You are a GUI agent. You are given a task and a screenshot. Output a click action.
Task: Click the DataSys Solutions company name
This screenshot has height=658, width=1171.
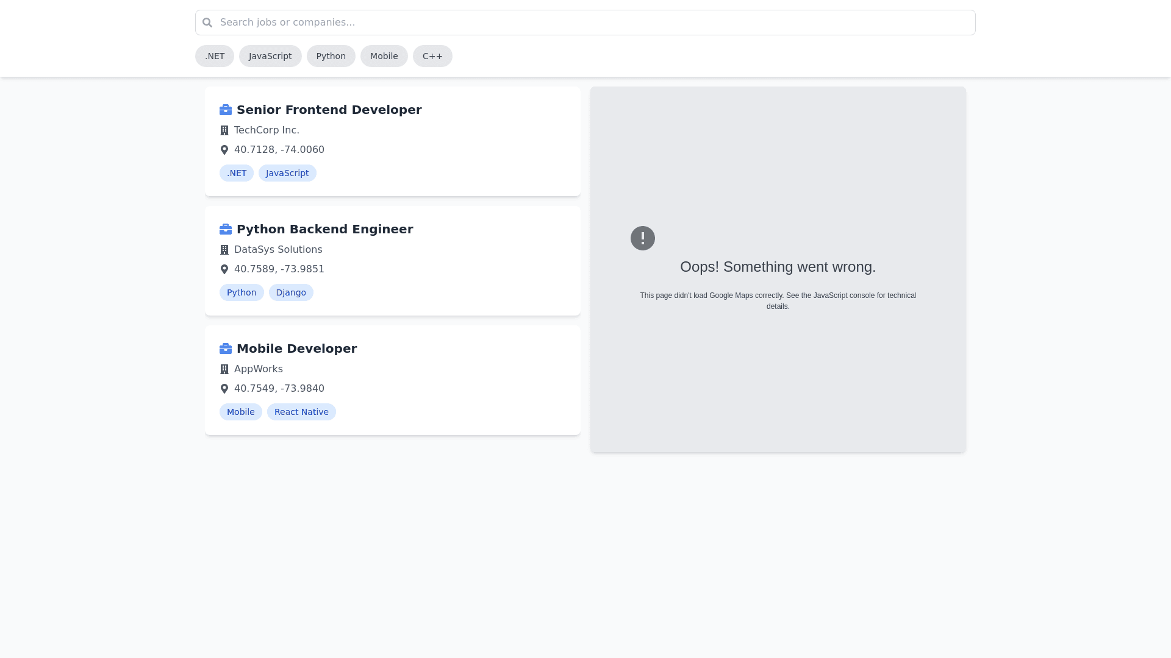pyautogui.click(x=278, y=250)
